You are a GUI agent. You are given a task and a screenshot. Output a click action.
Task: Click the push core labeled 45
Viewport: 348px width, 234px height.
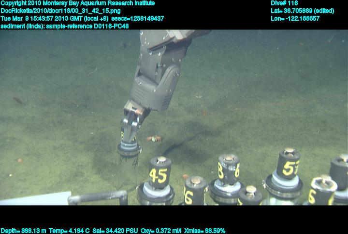coord(158,174)
